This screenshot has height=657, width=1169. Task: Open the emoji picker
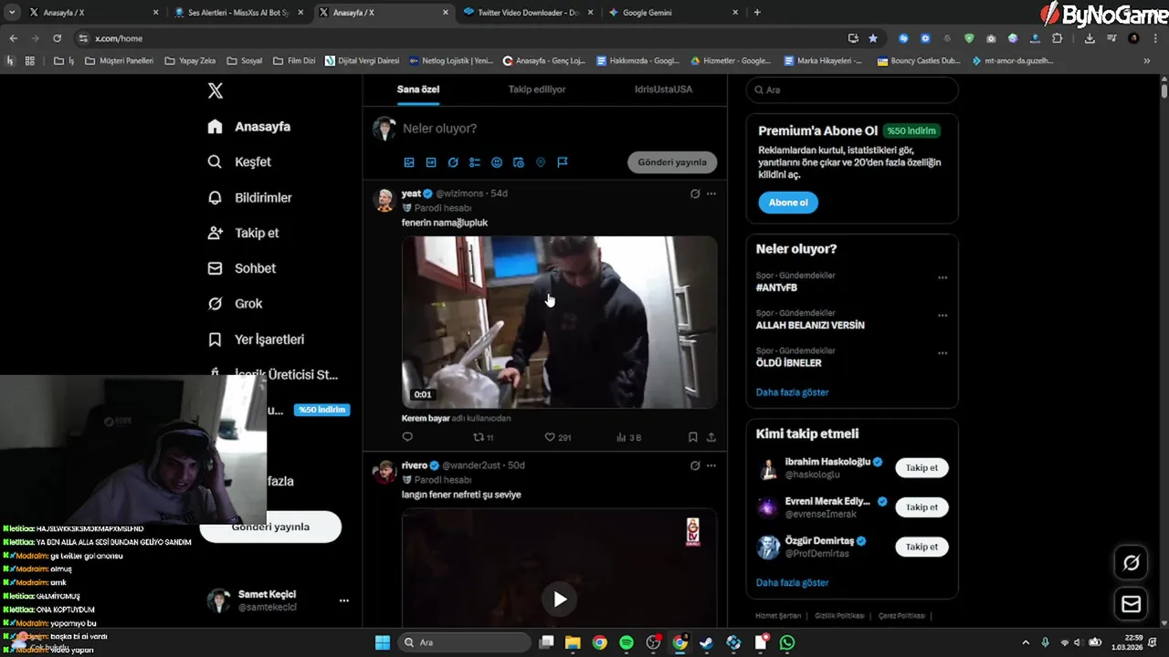497,162
